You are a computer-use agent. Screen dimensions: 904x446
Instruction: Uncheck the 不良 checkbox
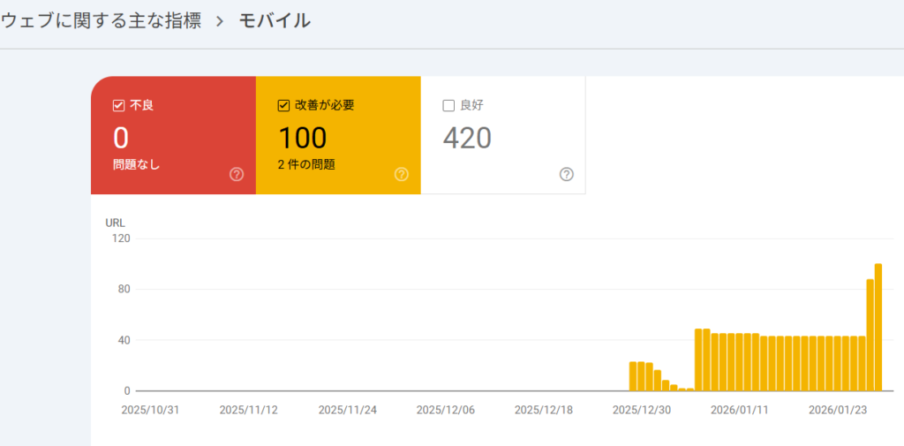[x=118, y=106]
